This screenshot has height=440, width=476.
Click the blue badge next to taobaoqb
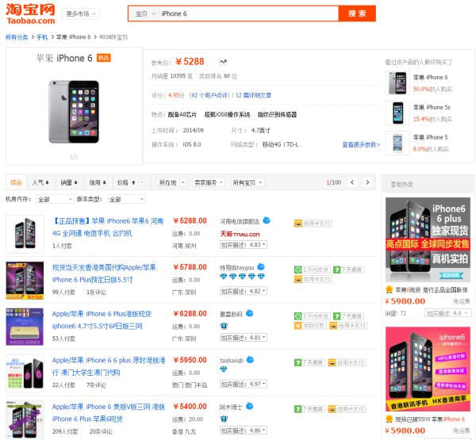point(250,360)
